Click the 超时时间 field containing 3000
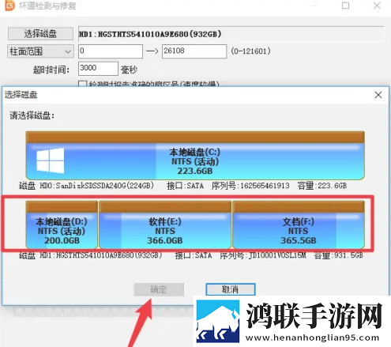Image resolution: width=391 pixels, height=347 pixels. [98, 69]
